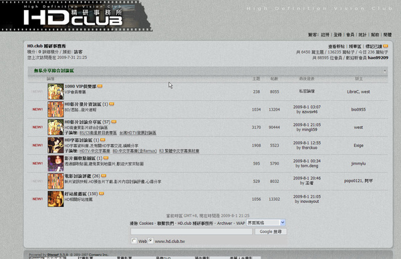Open 精華區 link
Image resolution: width=401 pixels, height=259 pixels.
click(355, 47)
